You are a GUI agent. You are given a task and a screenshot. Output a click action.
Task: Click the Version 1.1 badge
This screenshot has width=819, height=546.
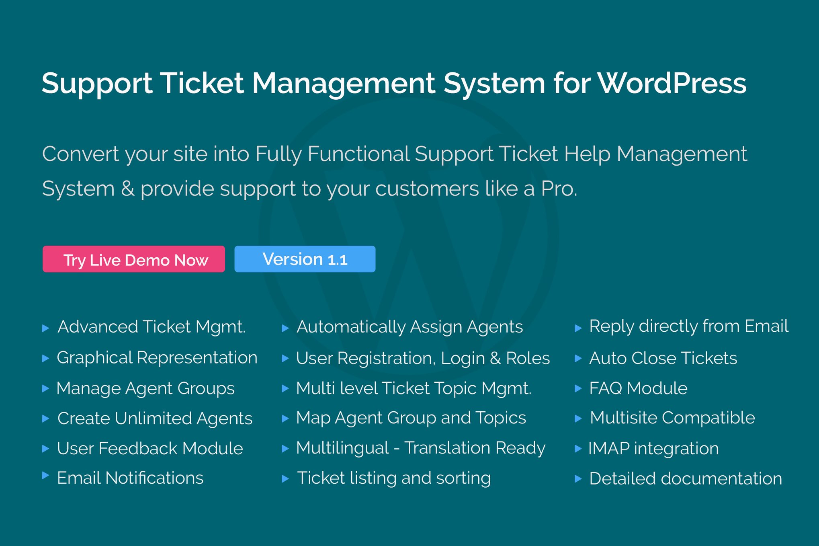[305, 259]
